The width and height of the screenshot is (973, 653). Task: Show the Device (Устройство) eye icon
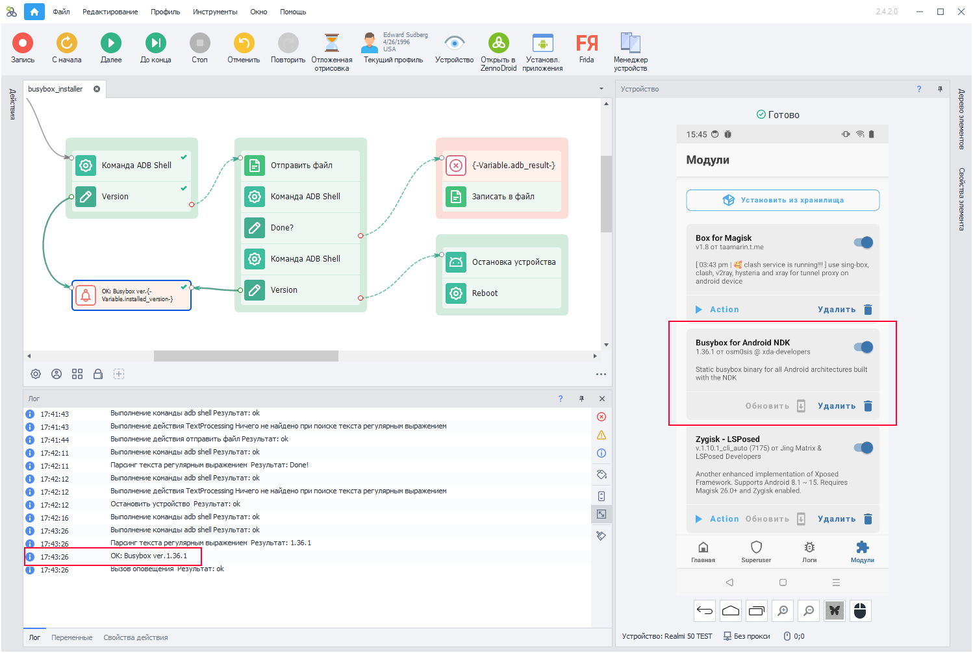[454, 43]
